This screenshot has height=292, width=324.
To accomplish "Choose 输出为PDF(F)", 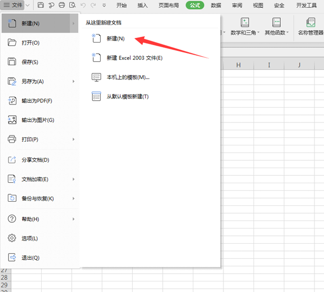I will pos(40,101).
